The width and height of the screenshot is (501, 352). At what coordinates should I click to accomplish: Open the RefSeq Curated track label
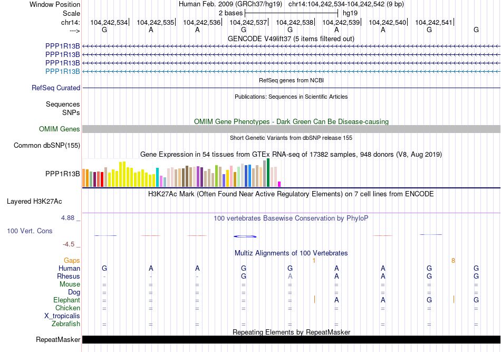point(56,88)
